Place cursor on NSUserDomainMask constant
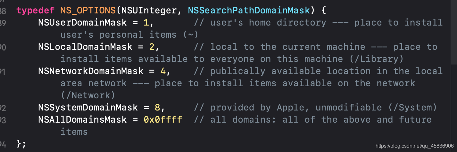Screen dimensions: 457x152 click(x=82, y=23)
